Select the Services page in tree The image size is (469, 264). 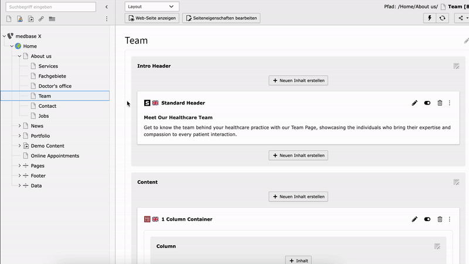coord(48,66)
